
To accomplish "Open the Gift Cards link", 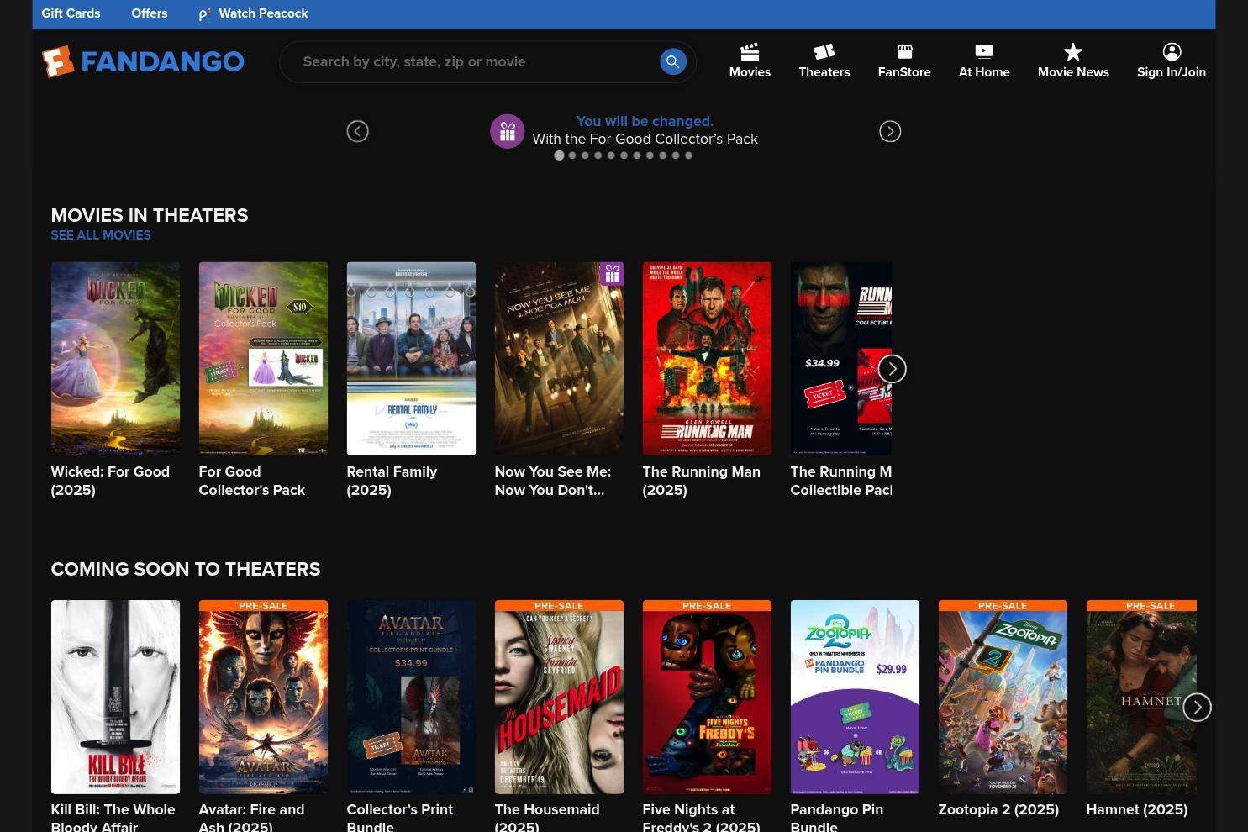I will click(71, 13).
